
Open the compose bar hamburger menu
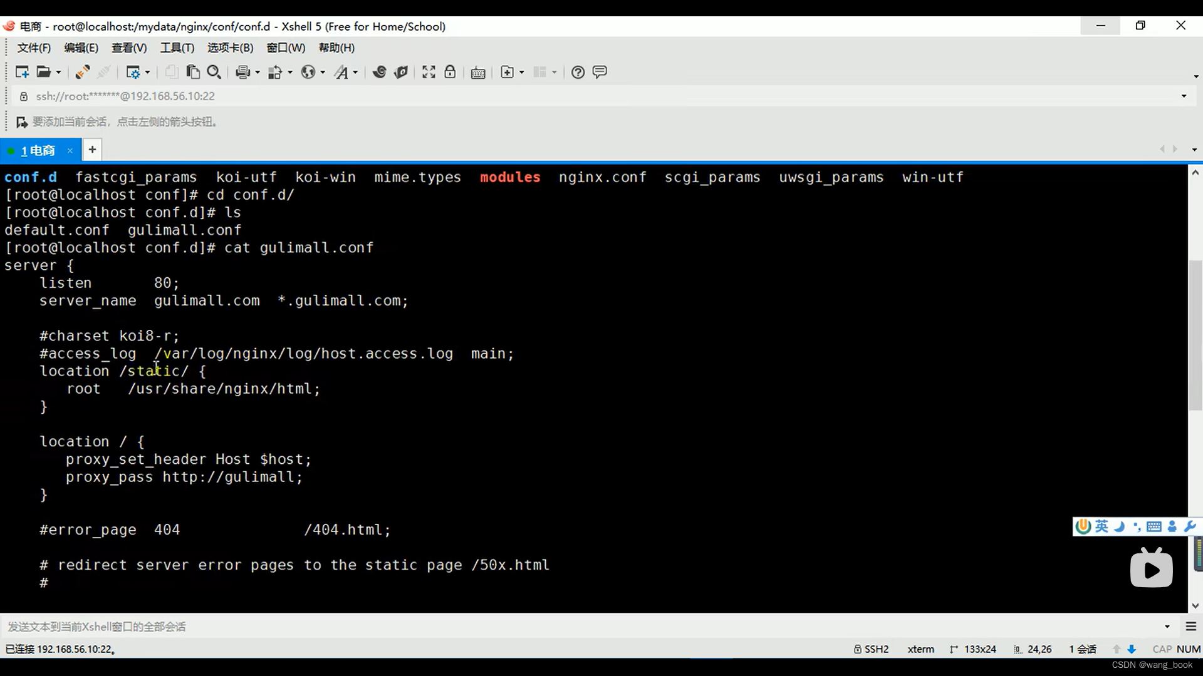coord(1191,627)
